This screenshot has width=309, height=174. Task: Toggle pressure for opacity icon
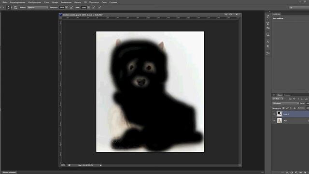pyautogui.click(x=71, y=8)
